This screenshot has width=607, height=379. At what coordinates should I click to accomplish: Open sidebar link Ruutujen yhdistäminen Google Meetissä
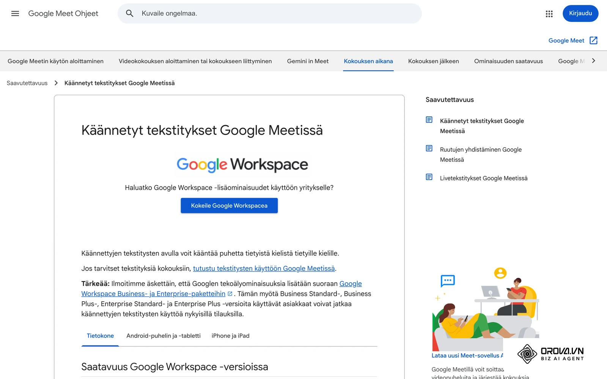pyautogui.click(x=481, y=155)
